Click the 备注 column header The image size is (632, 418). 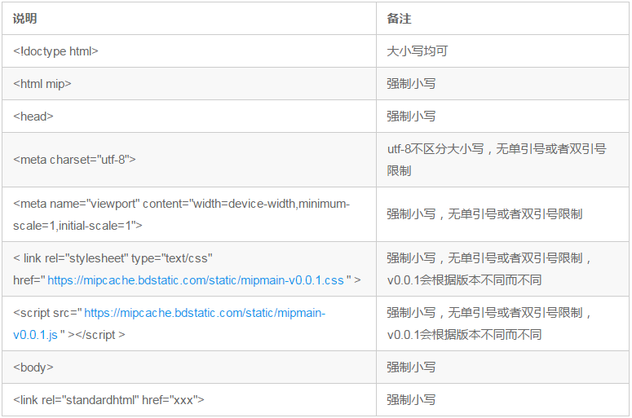(x=400, y=18)
